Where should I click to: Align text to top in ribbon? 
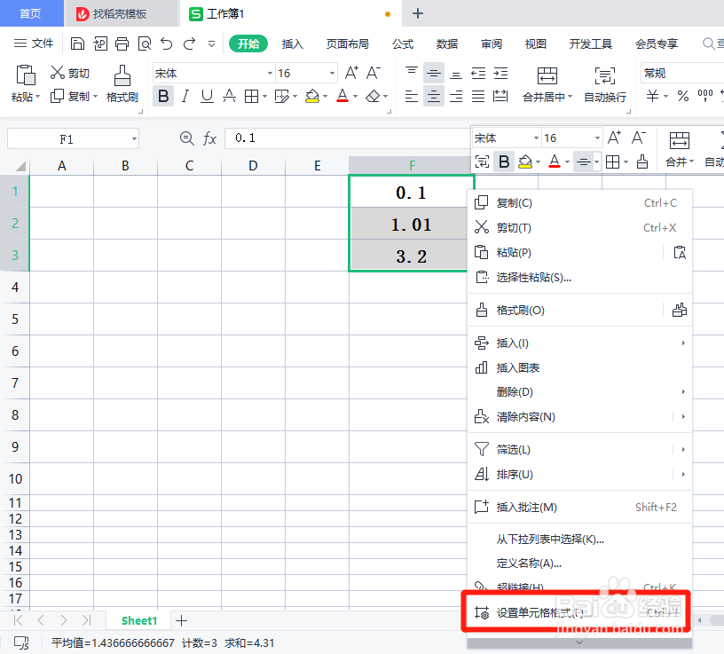click(411, 73)
